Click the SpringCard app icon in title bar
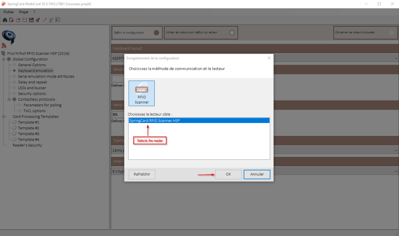The height and width of the screenshot is (236, 399). coord(4,4)
